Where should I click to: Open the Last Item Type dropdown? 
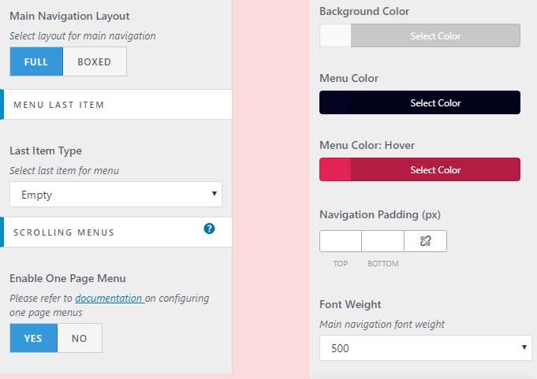pyautogui.click(x=116, y=195)
